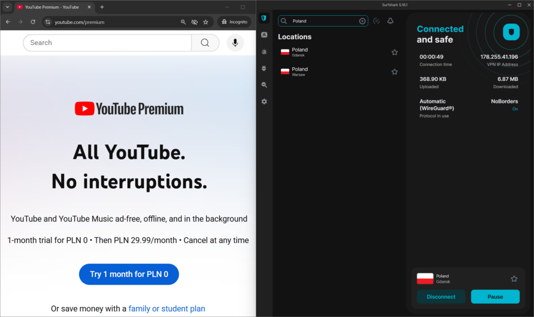
Task: Open site information icon in address bar
Action: (x=48, y=22)
